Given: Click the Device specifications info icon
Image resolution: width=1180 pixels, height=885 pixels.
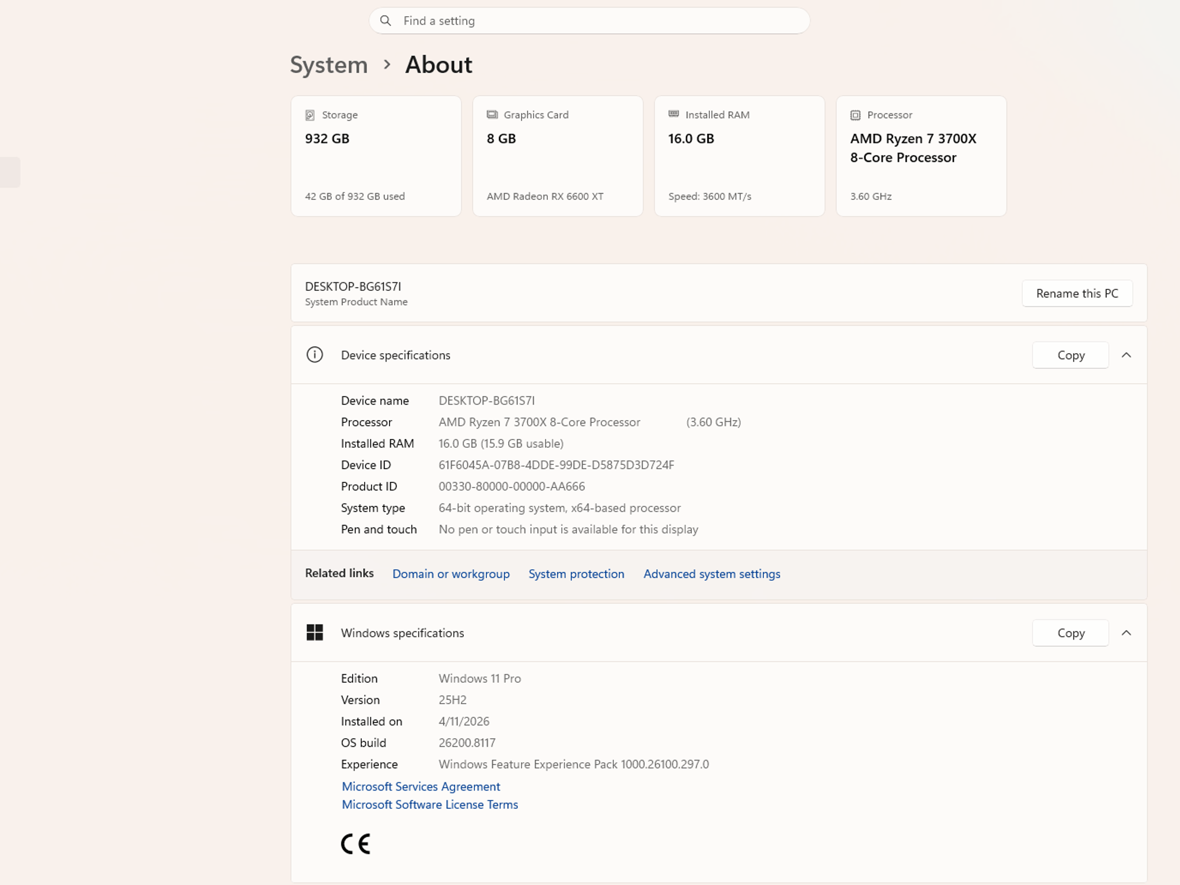Looking at the screenshot, I should (315, 355).
